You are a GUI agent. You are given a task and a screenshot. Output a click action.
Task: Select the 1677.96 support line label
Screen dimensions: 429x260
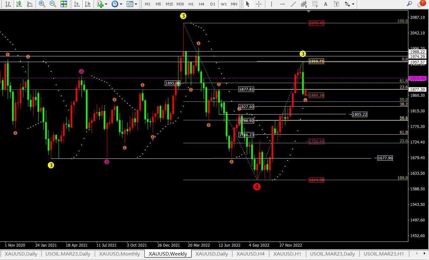tap(385, 158)
